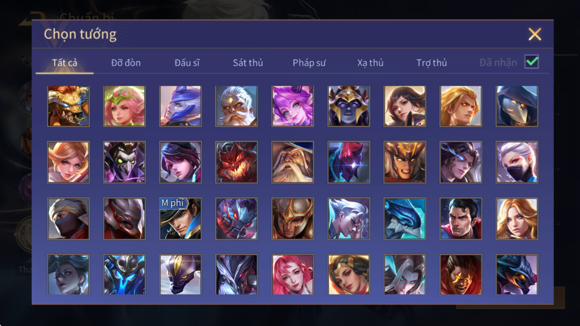Screen dimensions: 580x326
Task: Show the Pháp sư heroes tab
Action: [x=309, y=63]
